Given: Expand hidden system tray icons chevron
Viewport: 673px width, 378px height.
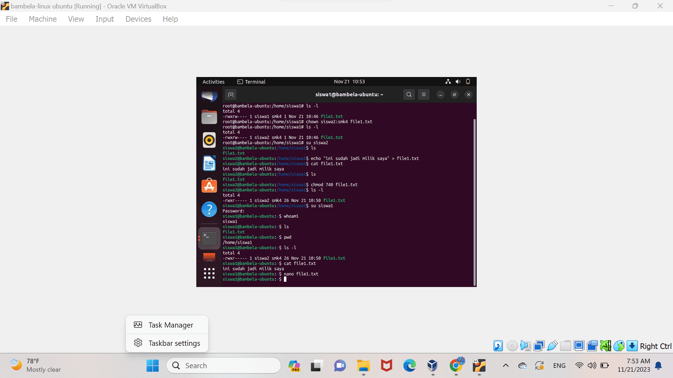Looking at the screenshot, I should (505, 366).
